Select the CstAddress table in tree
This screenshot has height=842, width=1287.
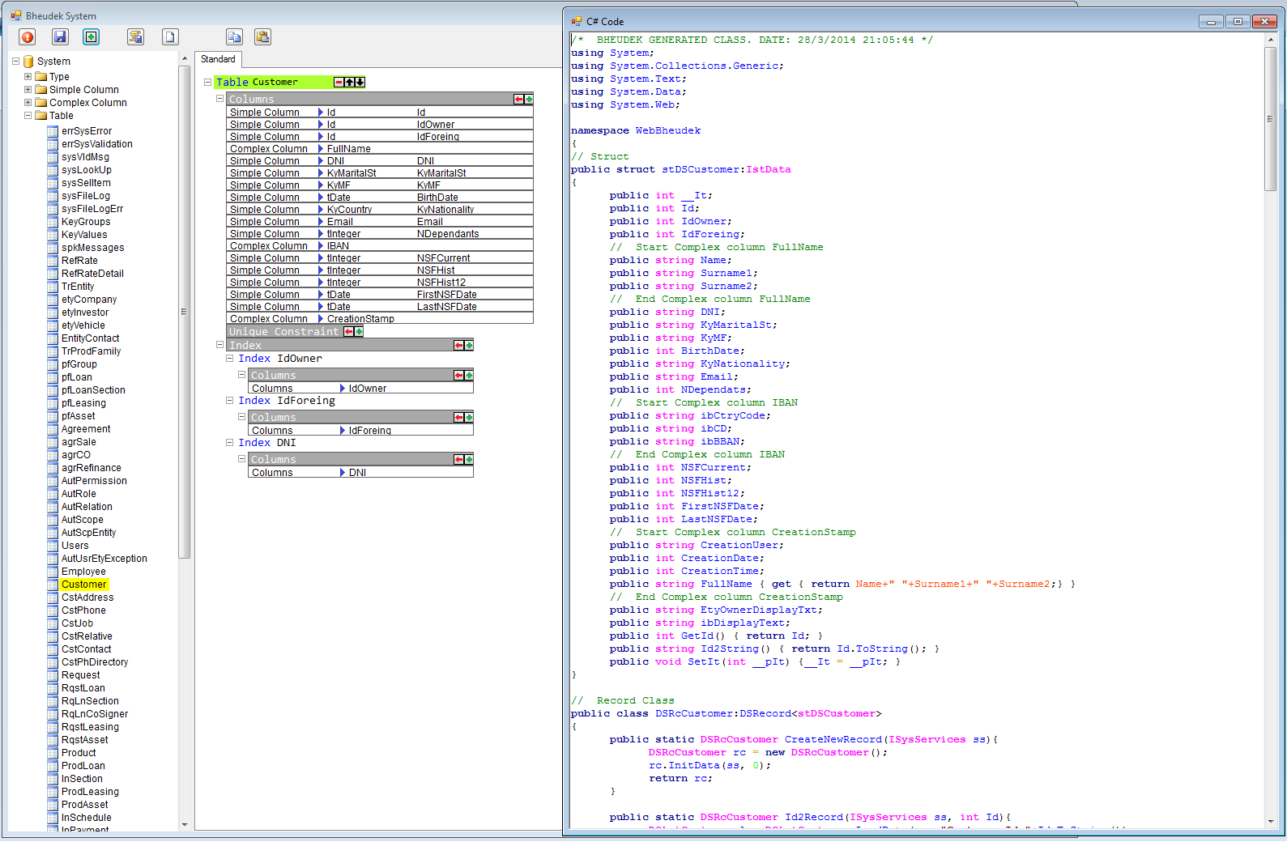[87, 597]
